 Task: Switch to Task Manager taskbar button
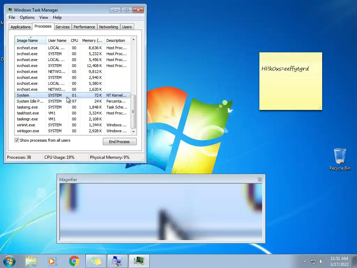click(x=139, y=261)
